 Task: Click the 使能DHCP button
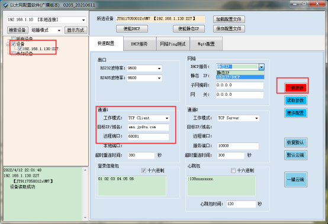tap(132, 29)
